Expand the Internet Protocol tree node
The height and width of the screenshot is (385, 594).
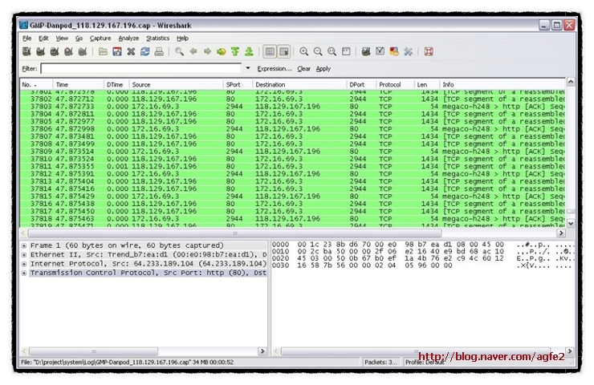coord(24,264)
